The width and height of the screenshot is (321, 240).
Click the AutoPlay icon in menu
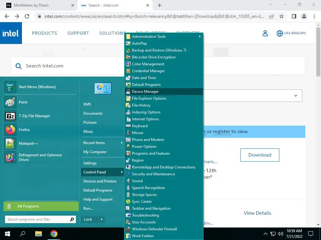tap(128, 43)
